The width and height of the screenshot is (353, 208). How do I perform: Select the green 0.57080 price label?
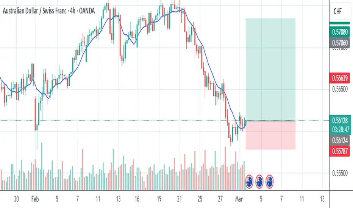coord(339,32)
